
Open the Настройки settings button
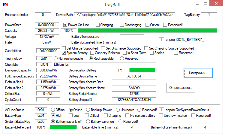pos(198,73)
